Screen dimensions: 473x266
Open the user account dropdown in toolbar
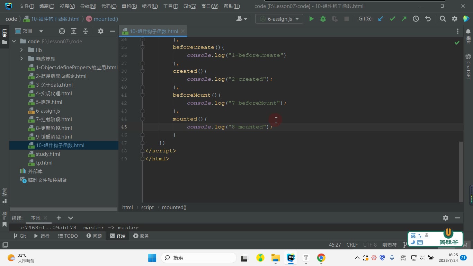click(241, 19)
